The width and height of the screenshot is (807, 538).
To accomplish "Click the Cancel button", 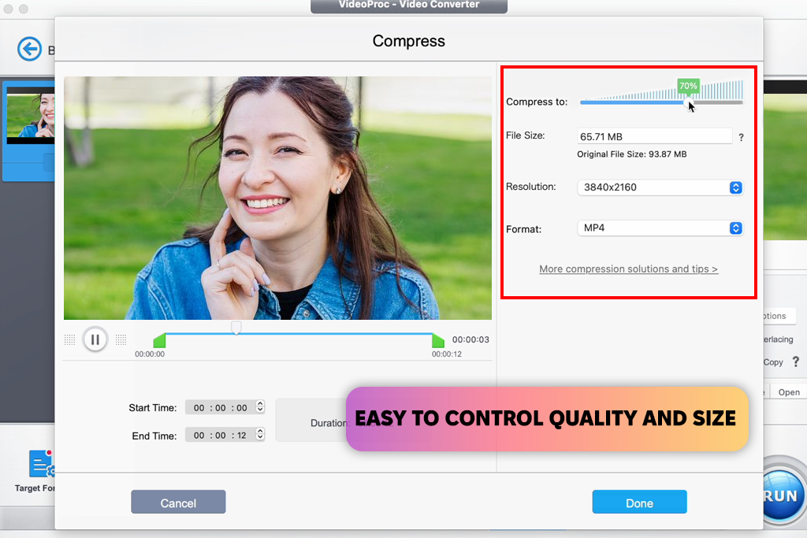I will [x=178, y=503].
